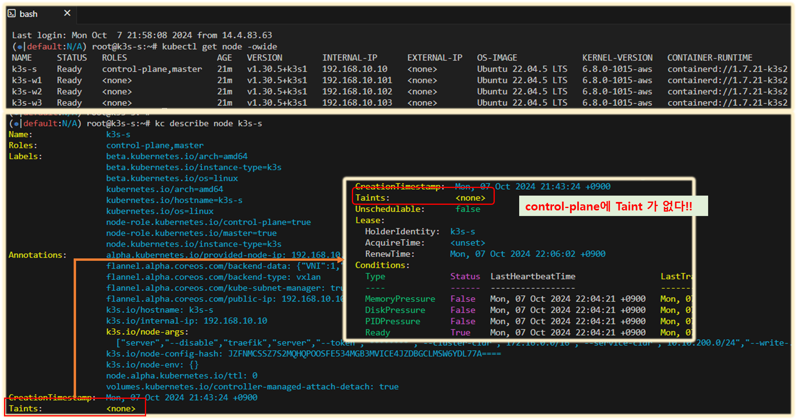The height and width of the screenshot is (420, 797).
Task: Click label 'beta.kubernetes.io/arch=amd64'
Action: 177,156
